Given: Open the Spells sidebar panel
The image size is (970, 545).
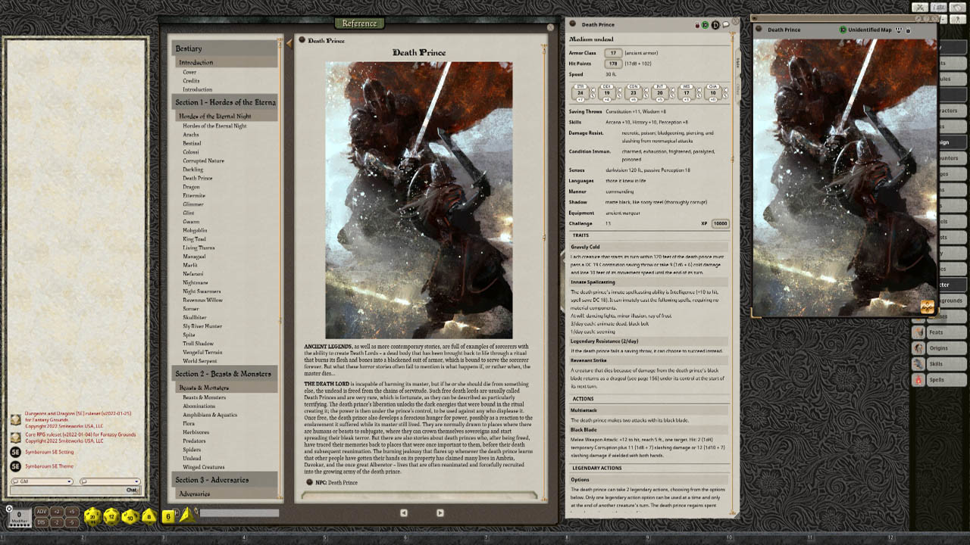Looking at the screenshot, I should click(946, 380).
